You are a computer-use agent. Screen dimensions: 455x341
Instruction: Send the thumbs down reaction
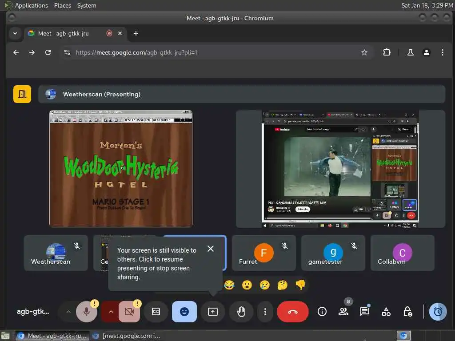click(300, 285)
